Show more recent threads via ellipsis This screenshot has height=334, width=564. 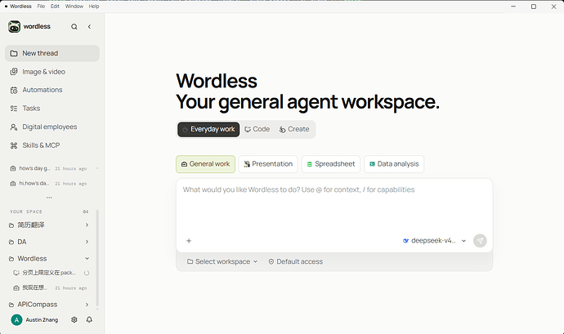pyautogui.click(x=49, y=198)
